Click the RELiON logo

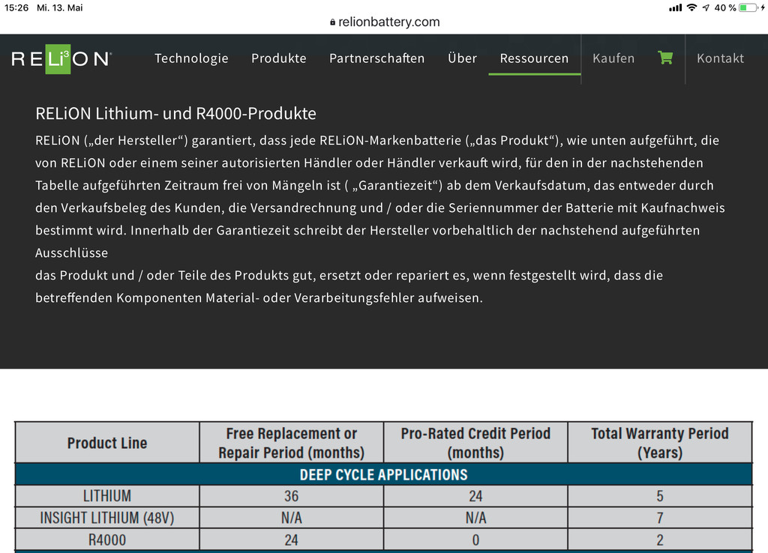[61, 58]
